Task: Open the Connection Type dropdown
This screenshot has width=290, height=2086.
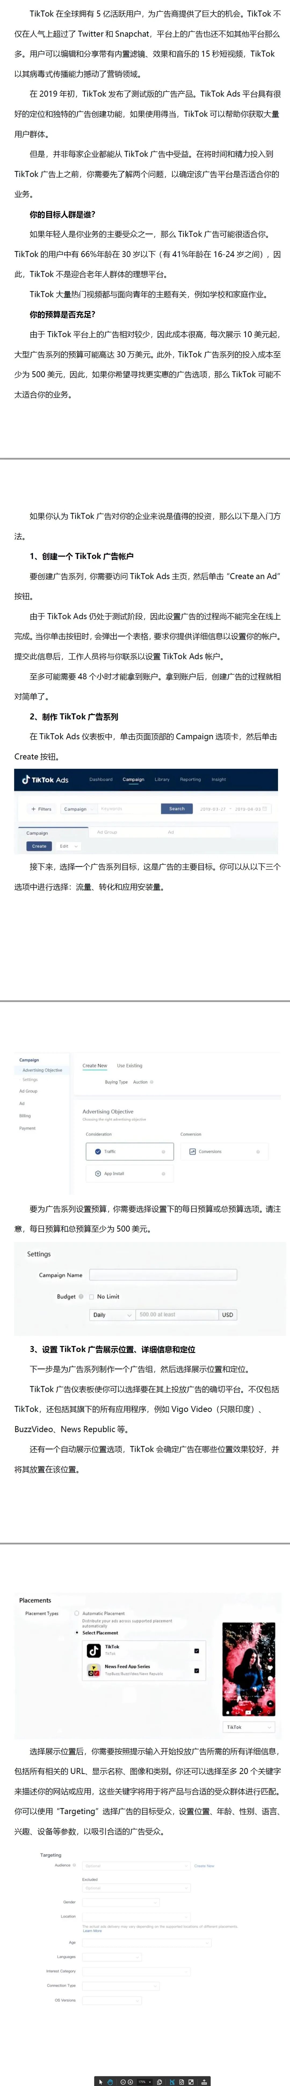Action: [x=121, y=1986]
